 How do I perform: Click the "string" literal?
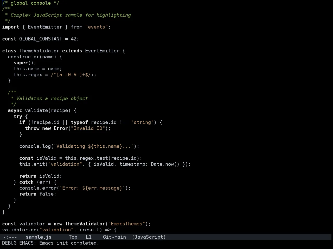[142, 122]
